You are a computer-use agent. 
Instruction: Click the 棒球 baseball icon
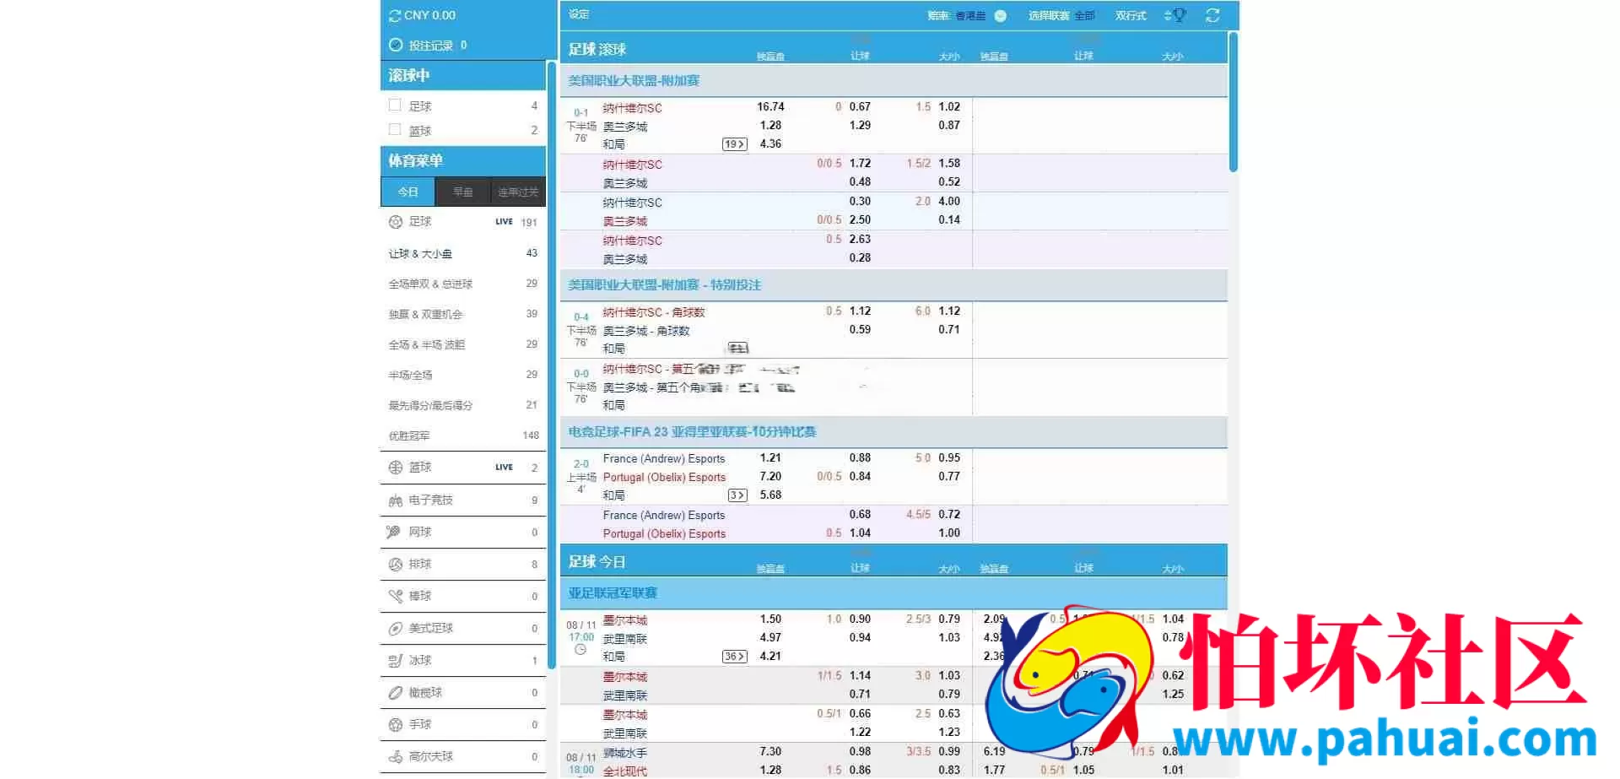tap(395, 596)
